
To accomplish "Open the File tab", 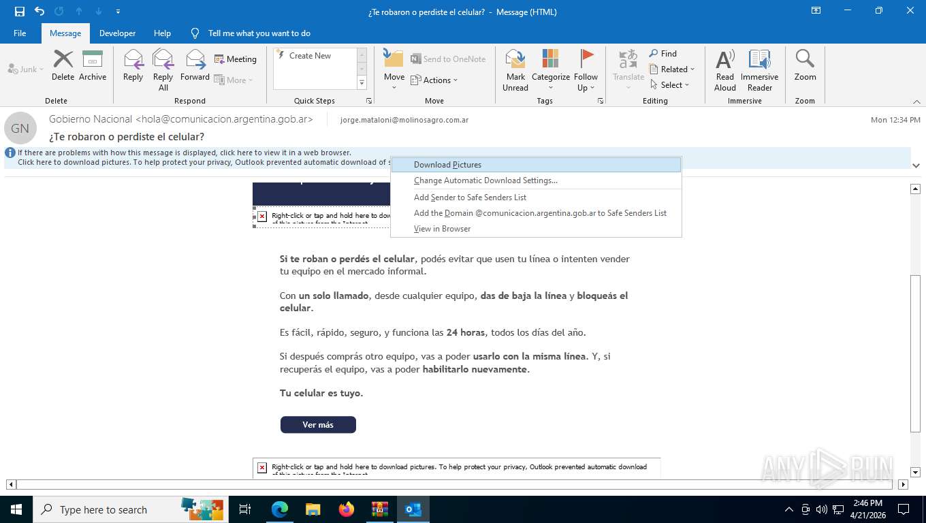I will [20, 33].
